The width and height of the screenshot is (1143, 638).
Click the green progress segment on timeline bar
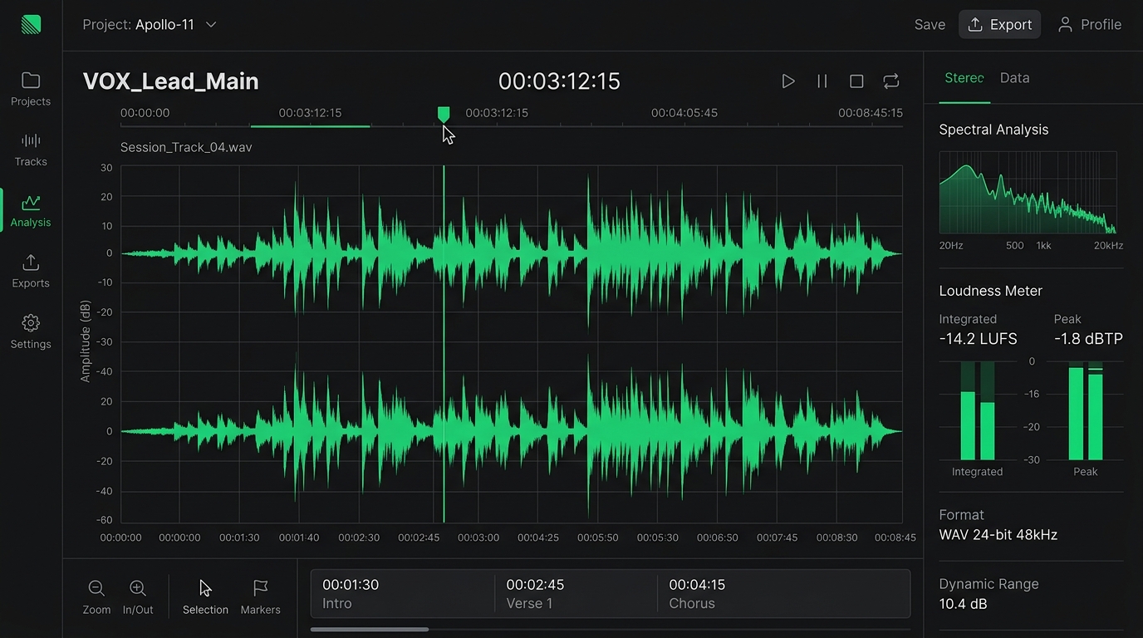tap(310, 126)
